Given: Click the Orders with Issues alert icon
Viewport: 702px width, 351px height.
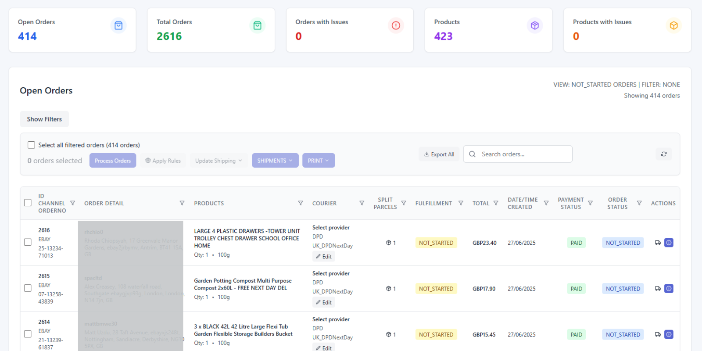Looking at the screenshot, I should [x=396, y=25].
